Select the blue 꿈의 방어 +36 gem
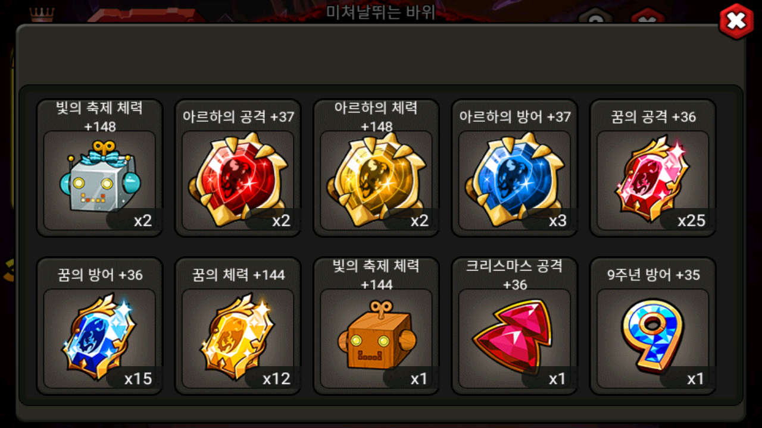This screenshot has height=428, width=762. pyautogui.click(x=99, y=337)
